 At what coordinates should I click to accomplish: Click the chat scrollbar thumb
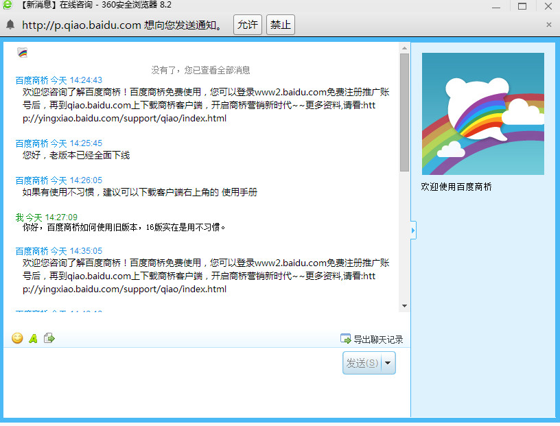pos(404,113)
